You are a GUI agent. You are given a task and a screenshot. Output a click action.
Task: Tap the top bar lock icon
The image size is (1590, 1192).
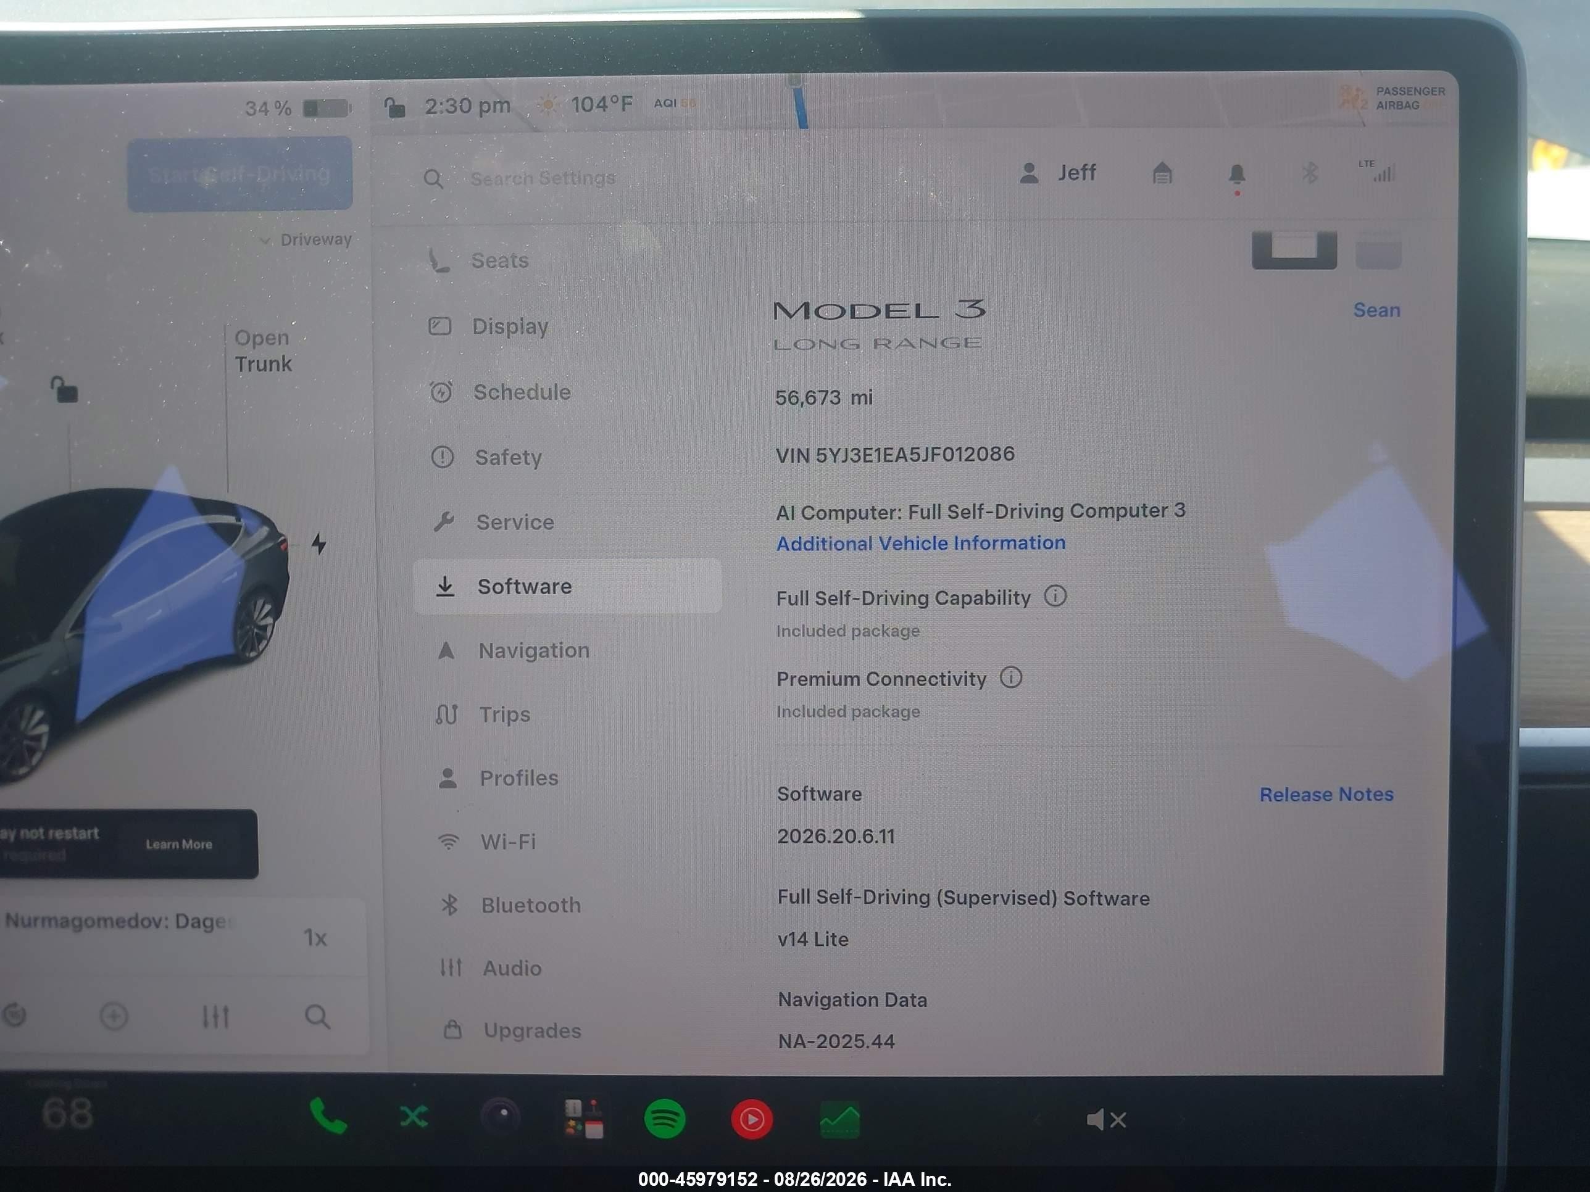pyautogui.click(x=394, y=107)
